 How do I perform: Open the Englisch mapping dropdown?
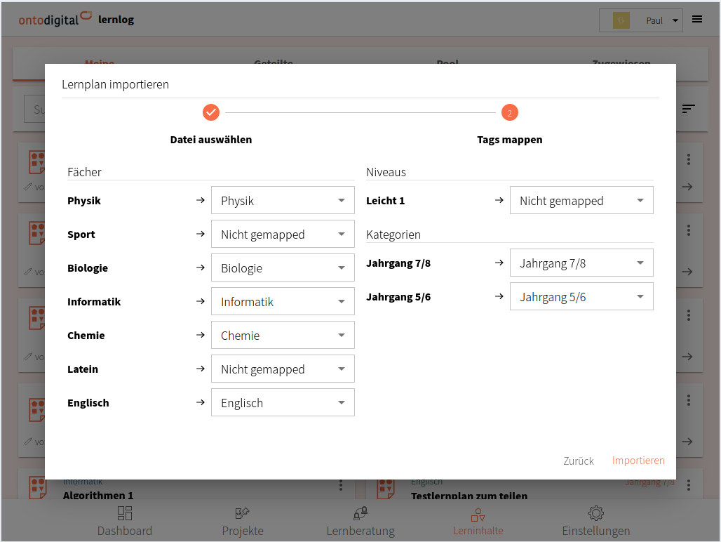[283, 402]
